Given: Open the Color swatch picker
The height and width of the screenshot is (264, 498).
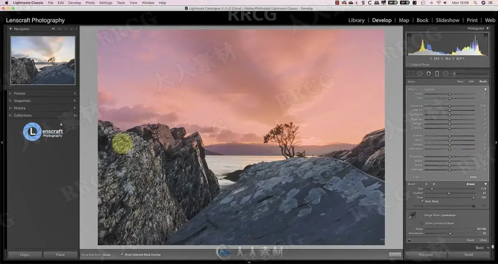Looking at the screenshot, I should pyautogui.click(x=473, y=177).
